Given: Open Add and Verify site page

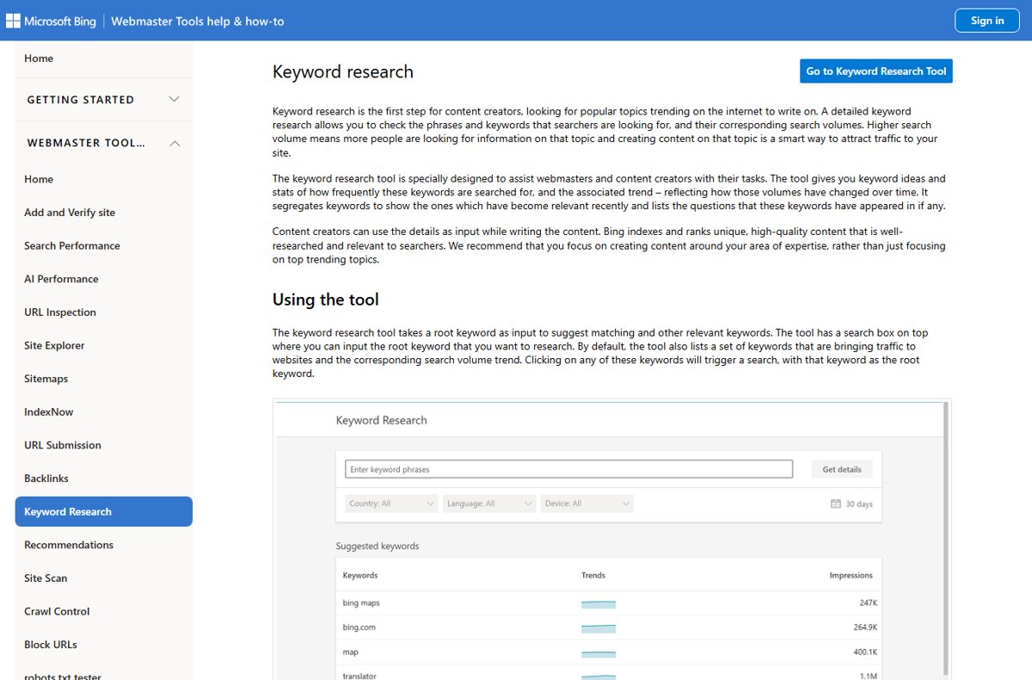Looking at the screenshot, I should point(70,213).
